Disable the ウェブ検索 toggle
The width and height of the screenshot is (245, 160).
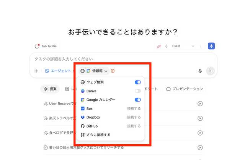(137, 82)
